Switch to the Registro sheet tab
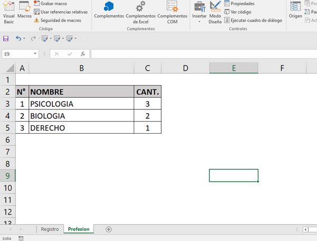The image size is (317, 241). [x=50, y=229]
